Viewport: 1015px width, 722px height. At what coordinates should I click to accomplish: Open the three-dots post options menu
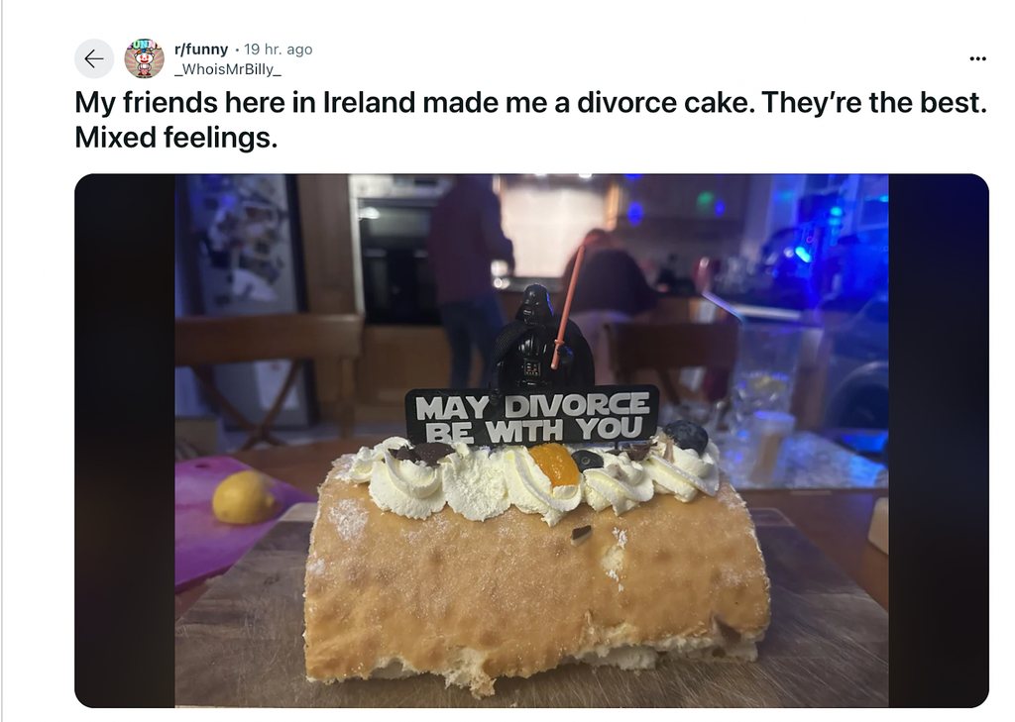pos(977,58)
